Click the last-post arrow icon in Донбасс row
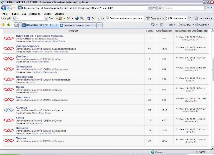Viewport: 214px width, 155px height. tap(193, 60)
